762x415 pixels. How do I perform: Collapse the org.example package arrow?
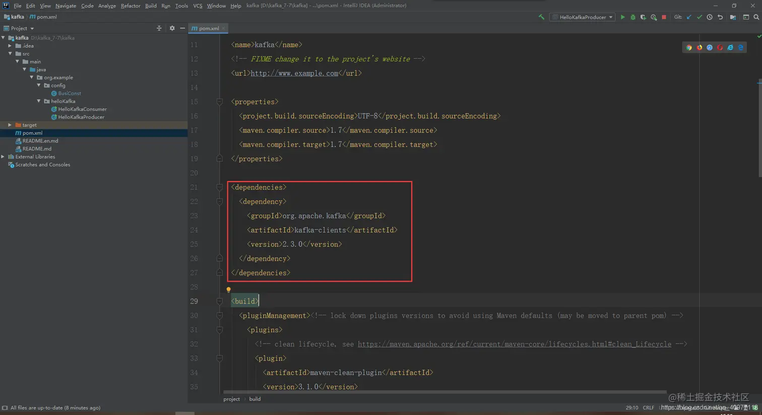(x=32, y=77)
